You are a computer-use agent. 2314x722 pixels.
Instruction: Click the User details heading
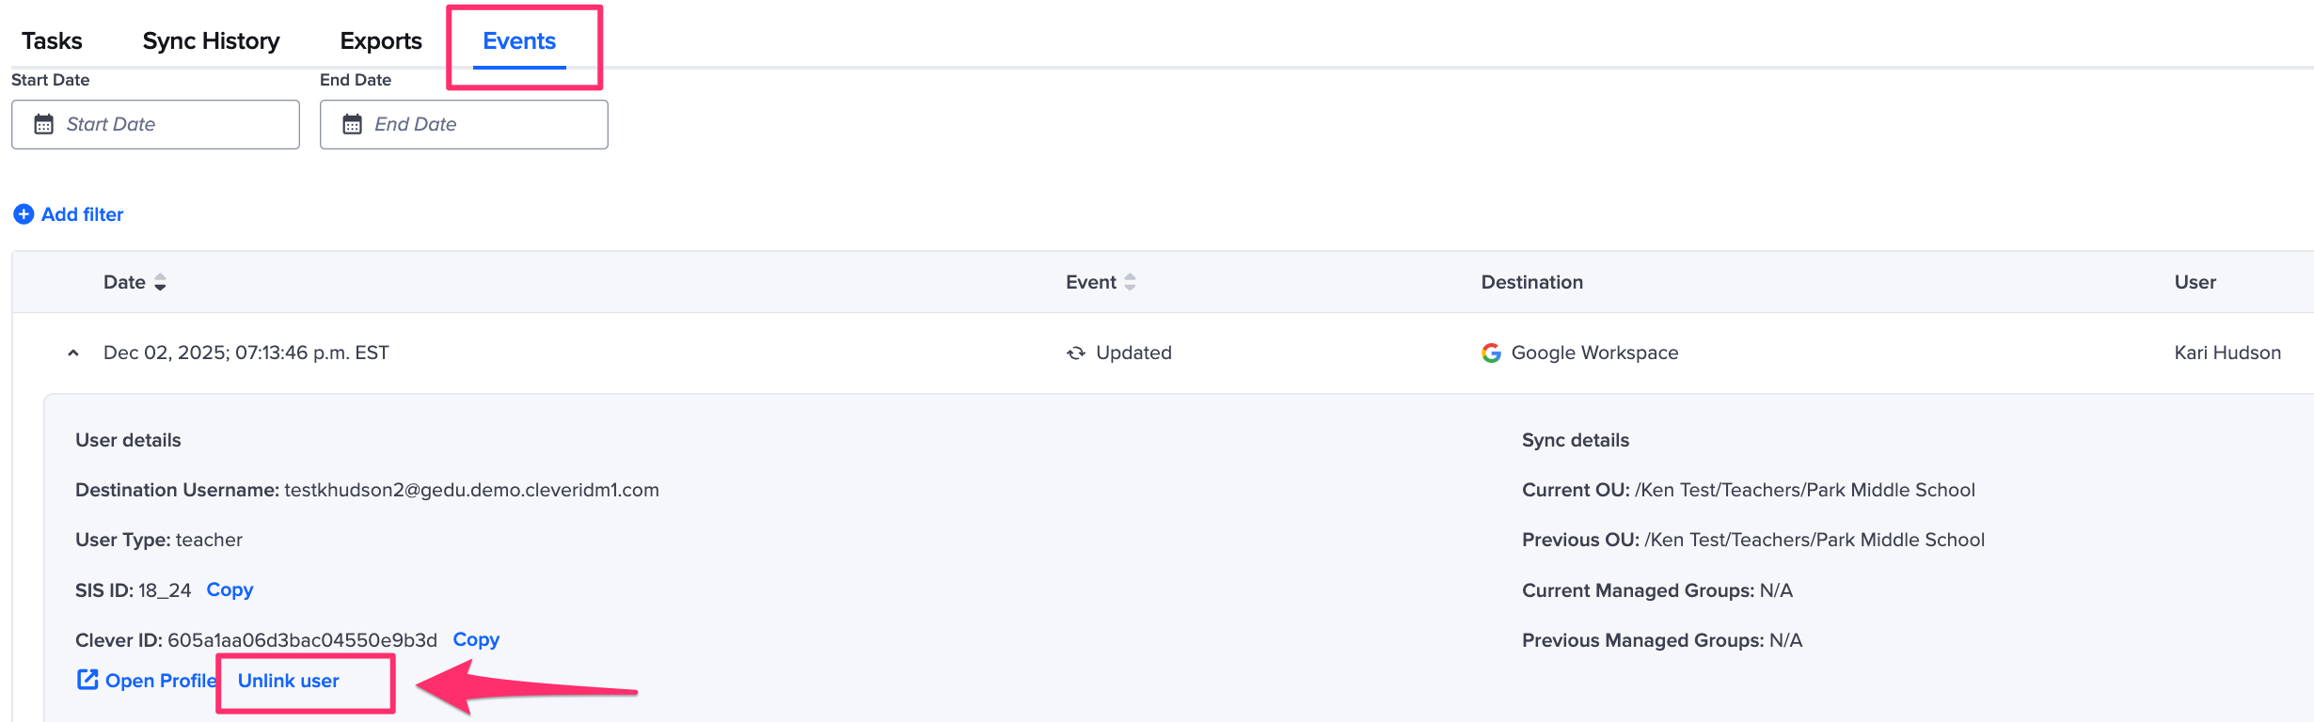[x=128, y=440]
